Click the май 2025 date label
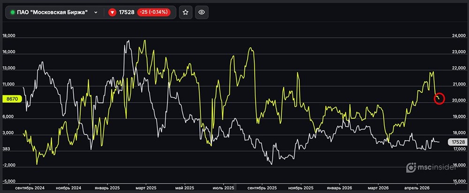This screenshot has height=193, width=469. (185, 188)
